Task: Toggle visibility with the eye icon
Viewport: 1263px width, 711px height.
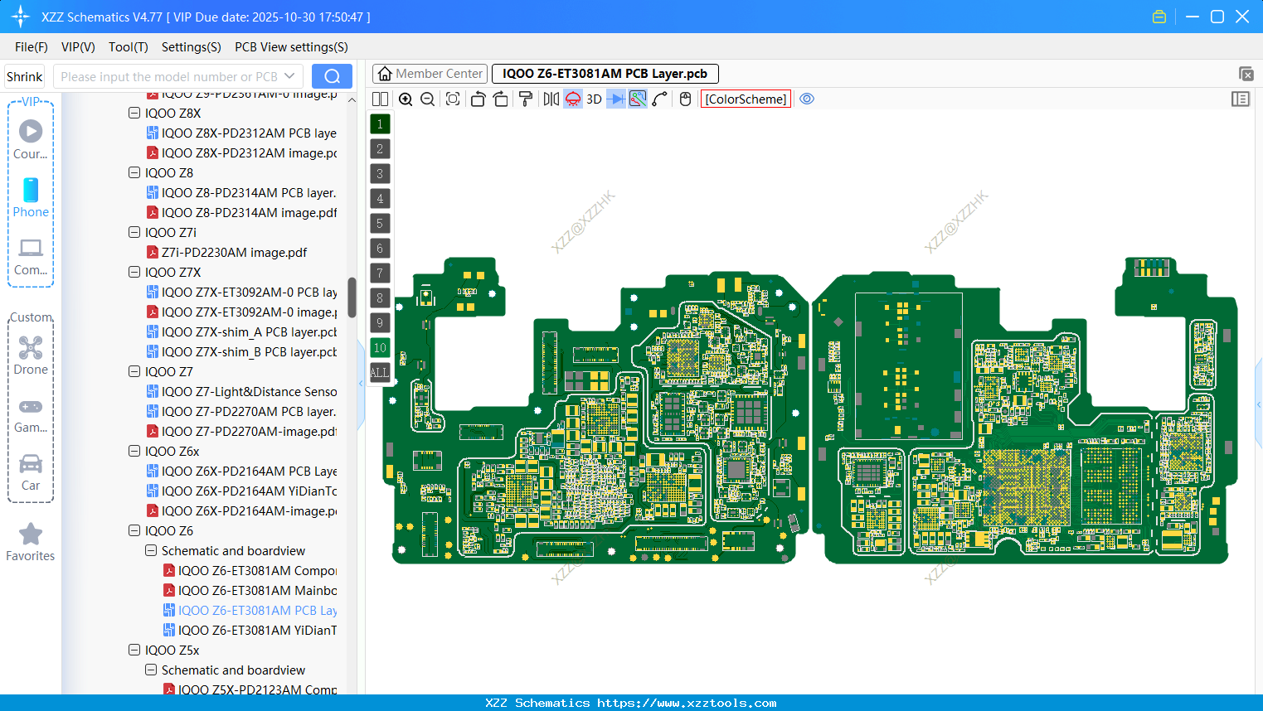Action: coord(807,99)
